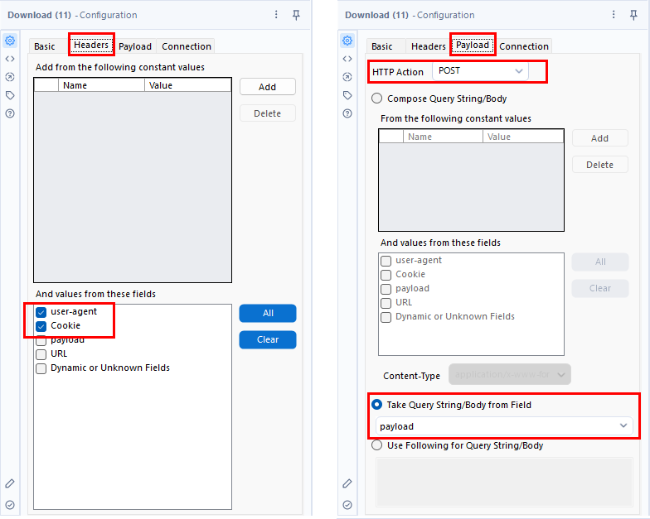Check user-agent in Payload fields list
The width and height of the screenshot is (650, 519).
(386, 261)
